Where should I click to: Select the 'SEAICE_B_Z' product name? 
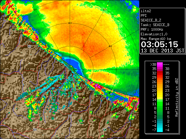(x=151, y=20)
